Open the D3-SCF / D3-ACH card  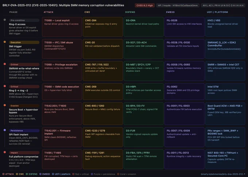click(x=144, y=49)
